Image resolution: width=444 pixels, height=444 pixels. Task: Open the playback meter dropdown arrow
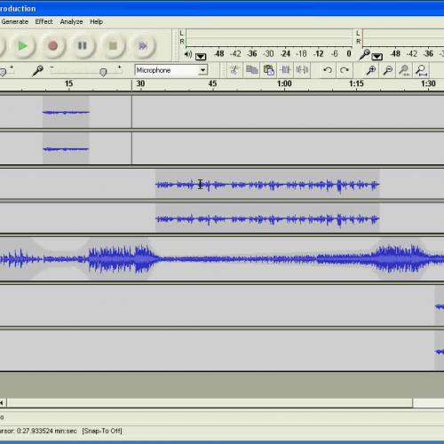[201, 56]
